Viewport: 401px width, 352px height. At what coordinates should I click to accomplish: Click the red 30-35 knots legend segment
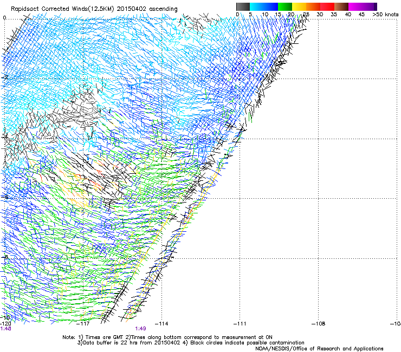click(x=327, y=6)
